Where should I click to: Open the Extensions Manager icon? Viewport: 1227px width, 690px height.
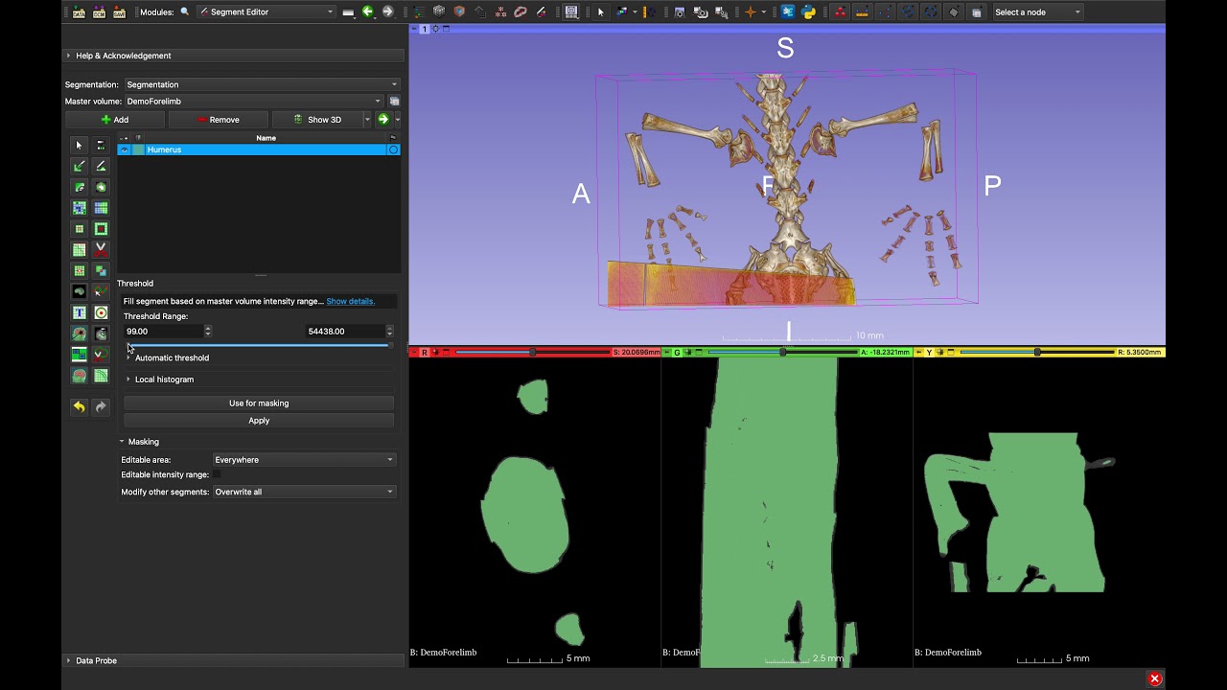[x=788, y=11]
